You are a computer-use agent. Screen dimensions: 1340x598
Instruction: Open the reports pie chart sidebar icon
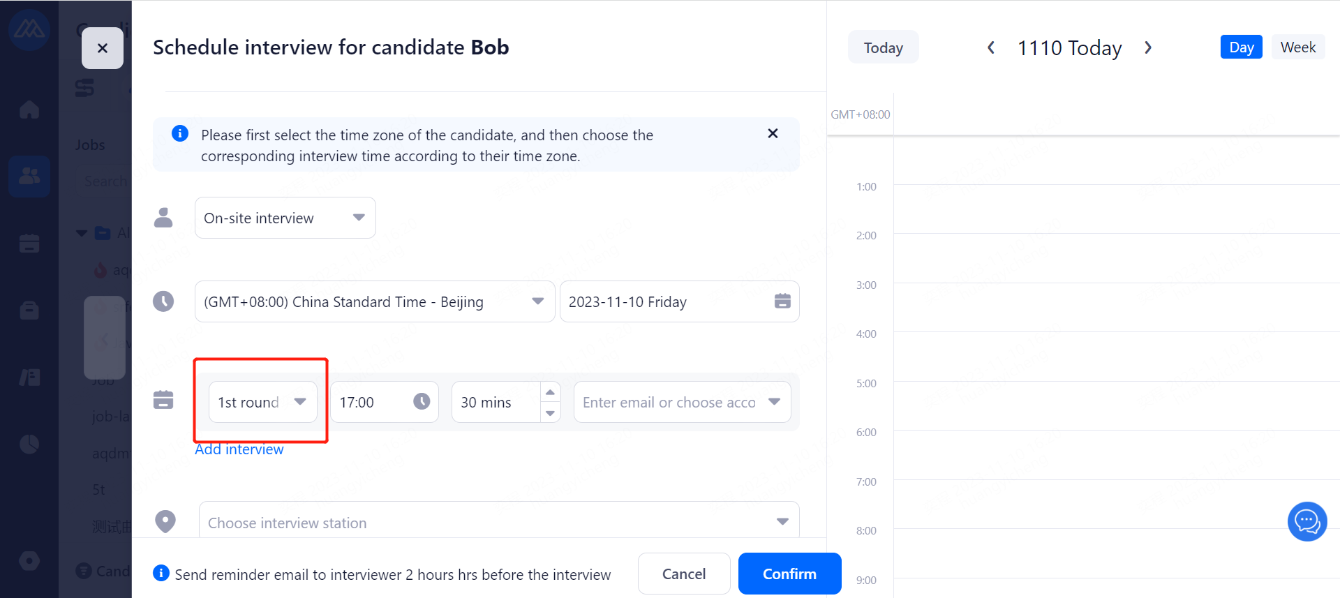29,444
